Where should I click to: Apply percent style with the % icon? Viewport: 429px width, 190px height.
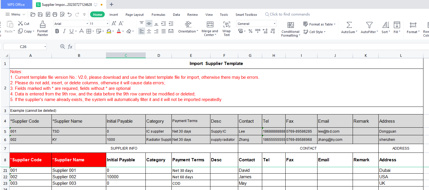pyautogui.click(x=250, y=31)
